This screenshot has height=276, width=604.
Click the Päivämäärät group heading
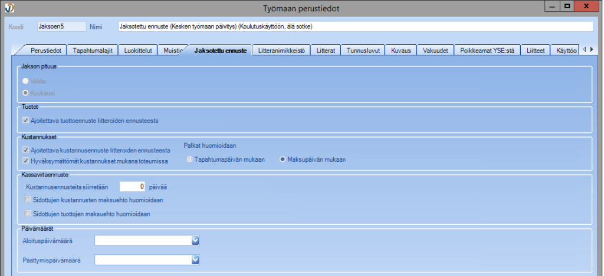(38, 228)
